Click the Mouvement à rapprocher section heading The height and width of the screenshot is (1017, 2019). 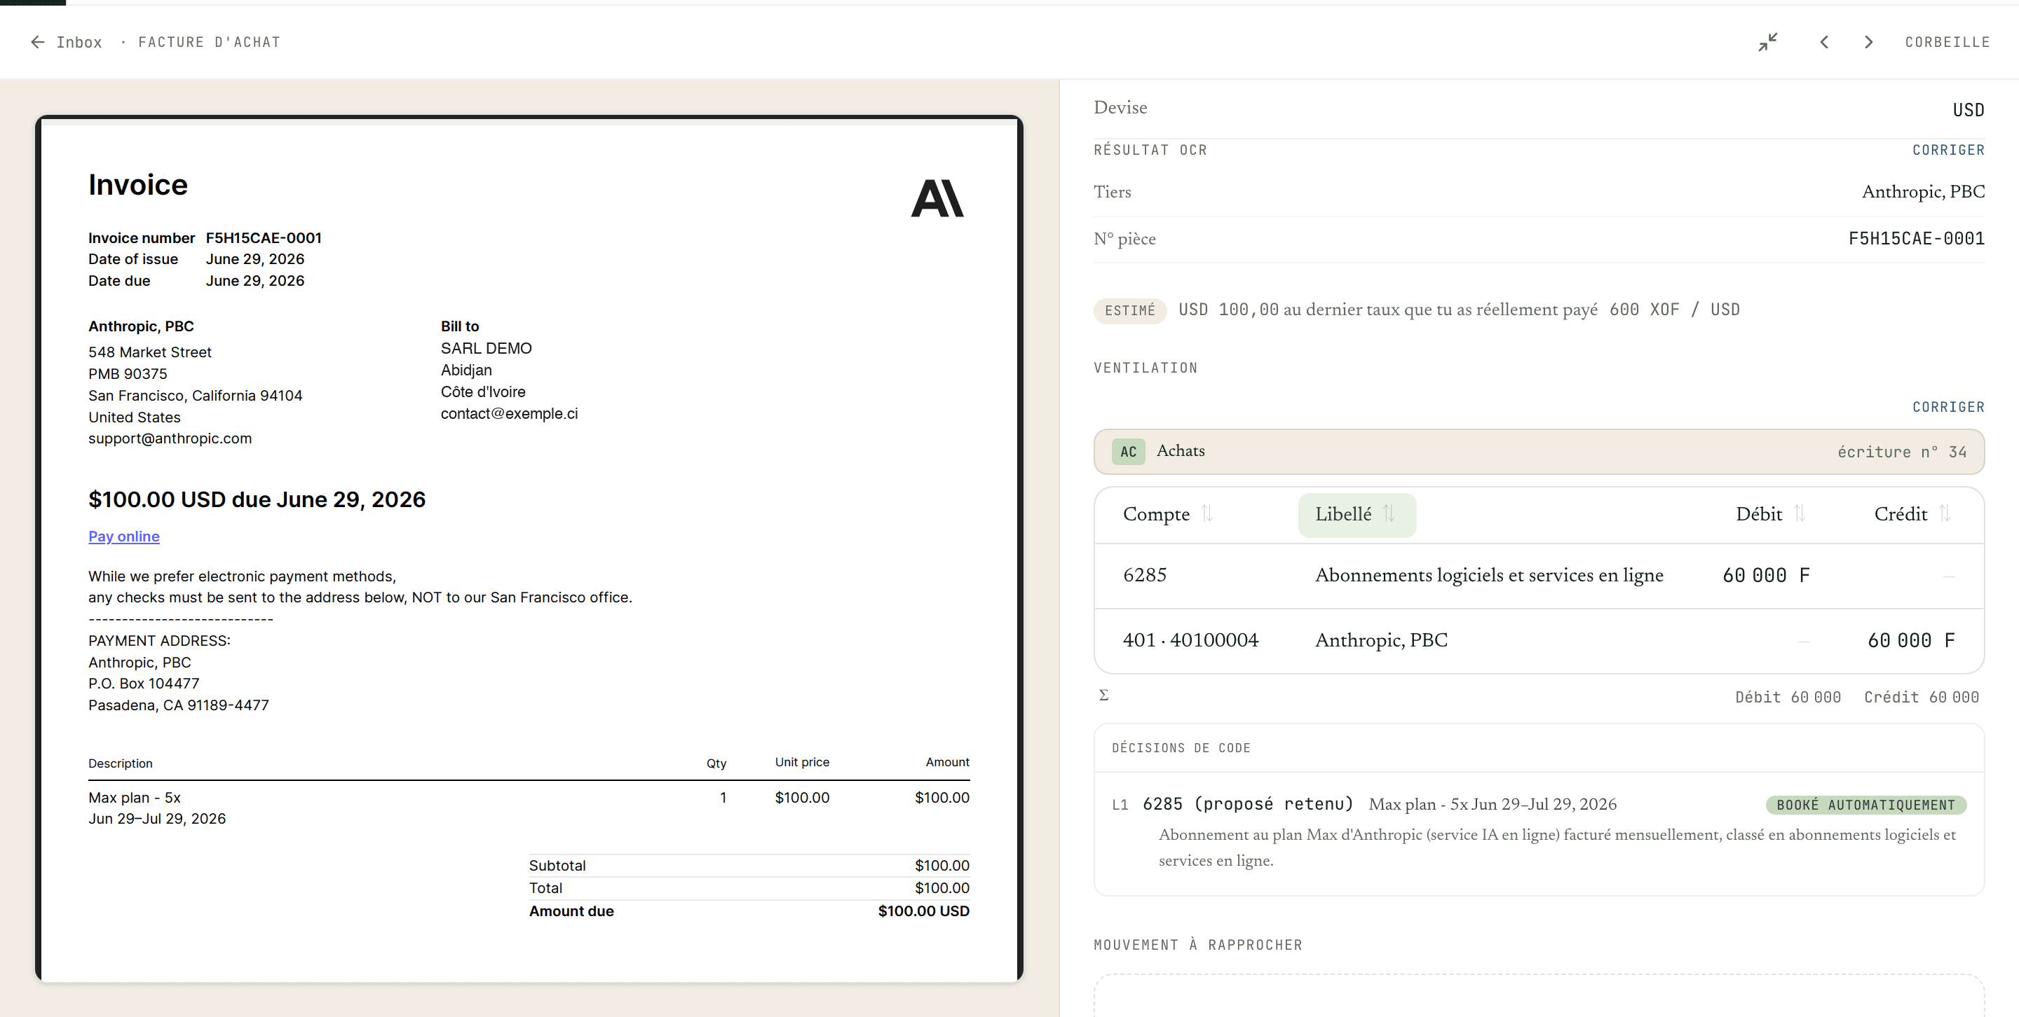pos(1197,945)
